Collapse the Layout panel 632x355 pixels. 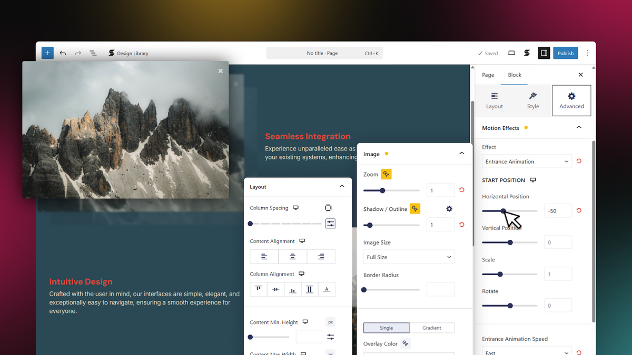point(343,186)
